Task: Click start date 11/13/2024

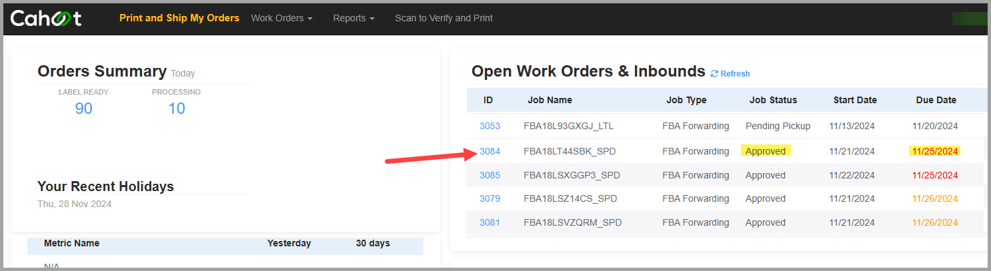Action: (852, 126)
